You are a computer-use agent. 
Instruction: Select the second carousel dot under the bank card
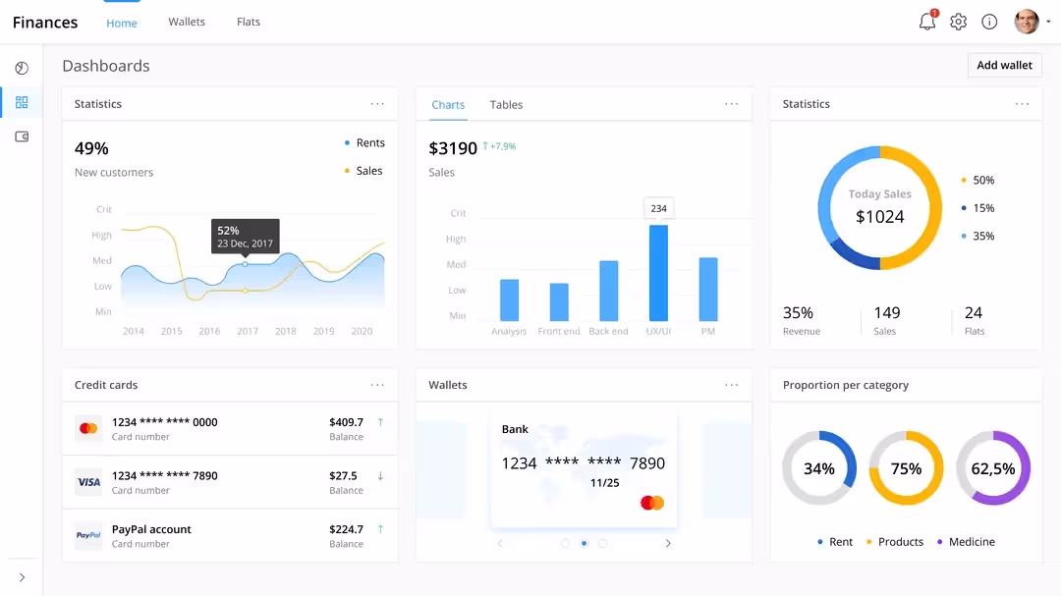[x=583, y=542]
